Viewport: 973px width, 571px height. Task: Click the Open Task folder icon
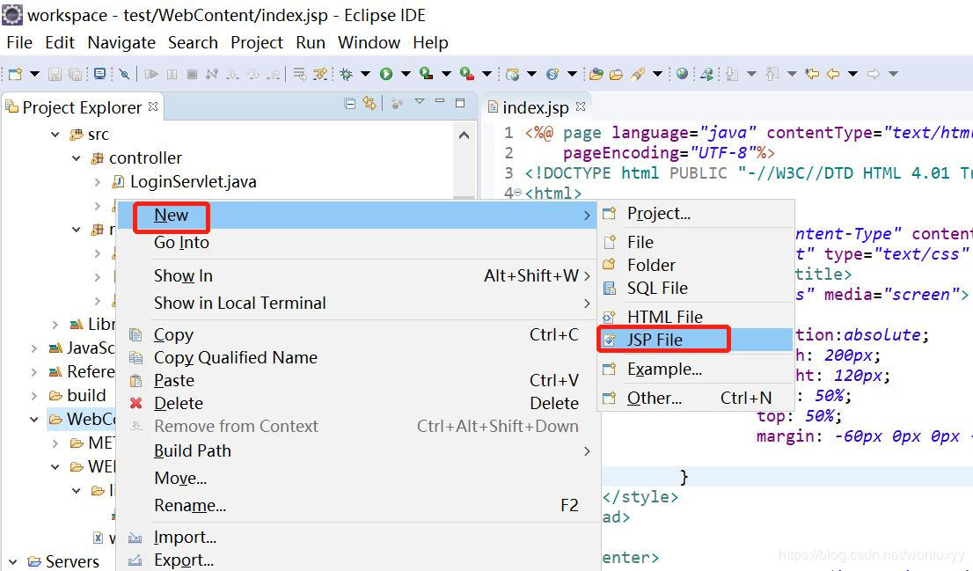(x=616, y=74)
